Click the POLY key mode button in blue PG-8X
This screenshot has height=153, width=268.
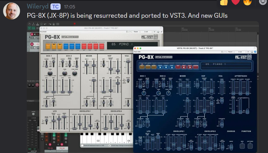[142, 67]
